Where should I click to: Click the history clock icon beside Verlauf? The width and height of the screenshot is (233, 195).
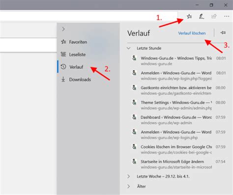[x=63, y=67]
